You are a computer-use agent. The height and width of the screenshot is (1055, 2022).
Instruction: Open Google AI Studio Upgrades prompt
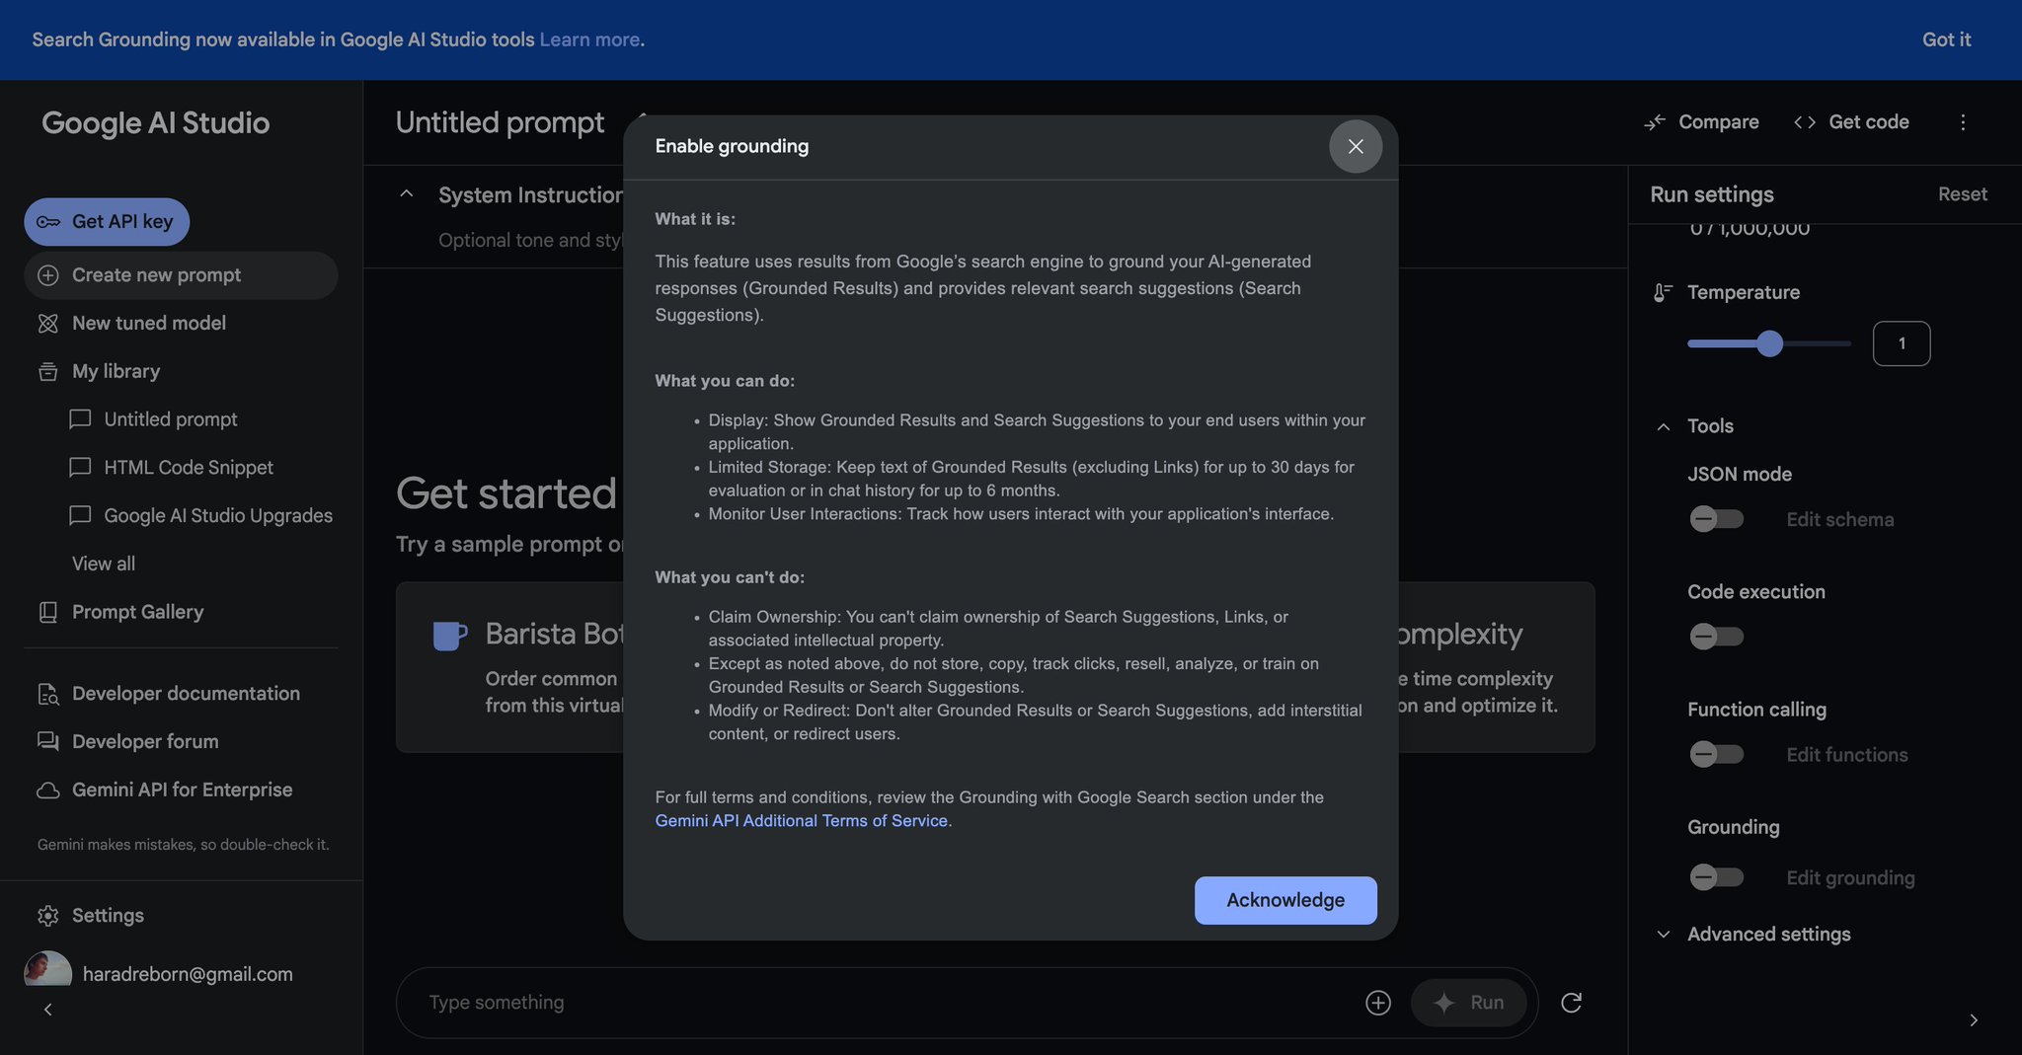point(218,515)
